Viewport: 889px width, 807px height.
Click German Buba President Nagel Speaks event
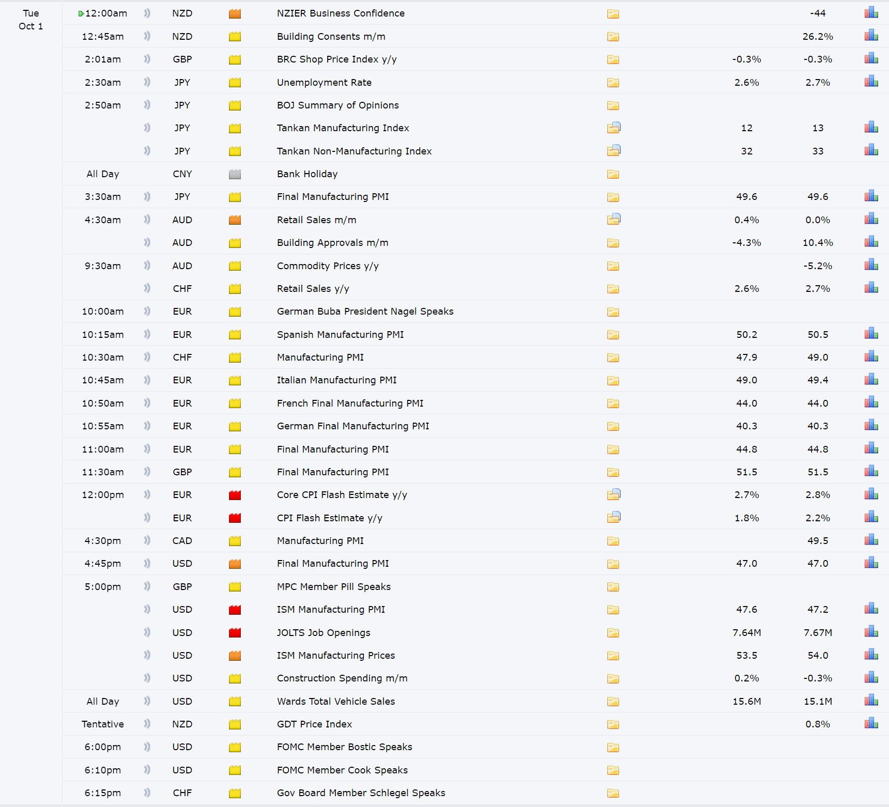tap(365, 312)
